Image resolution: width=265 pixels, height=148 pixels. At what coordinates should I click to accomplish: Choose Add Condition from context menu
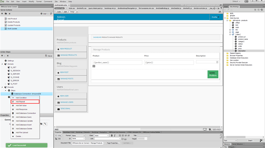[x=25, y=98]
